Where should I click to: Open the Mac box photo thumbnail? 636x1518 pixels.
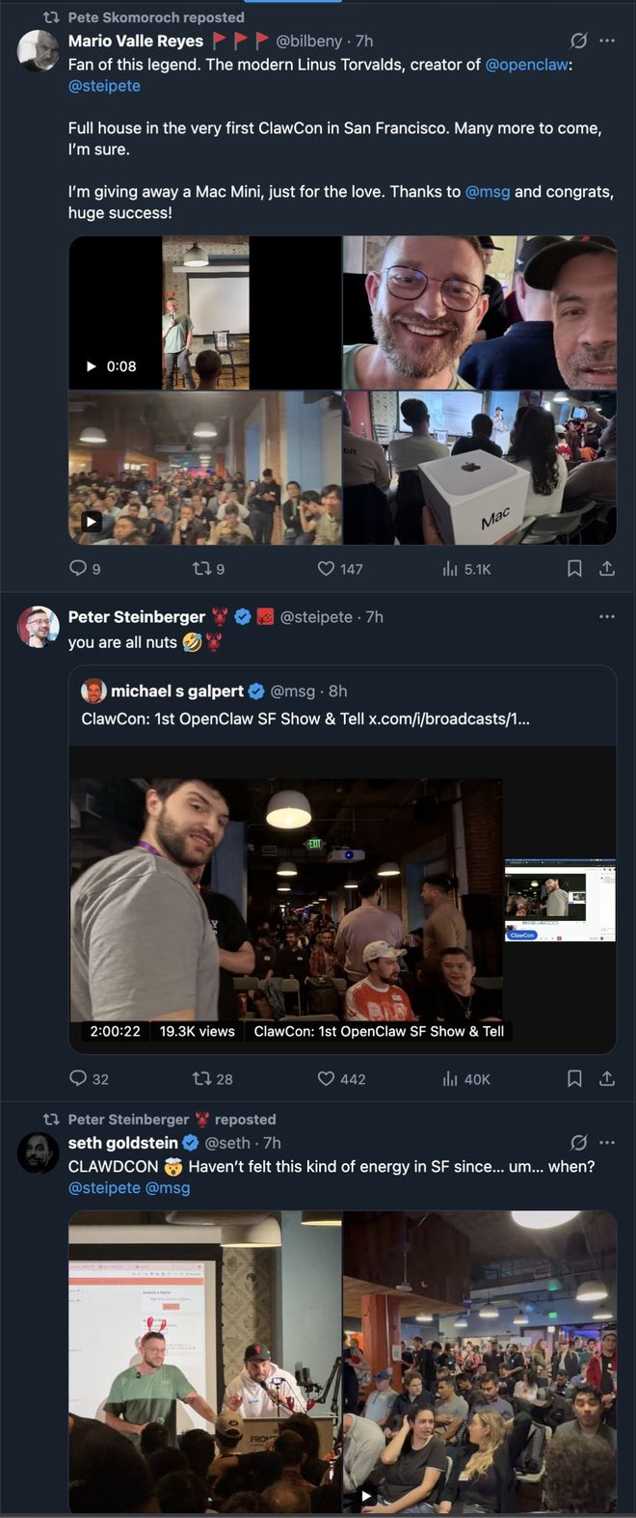[x=480, y=468]
